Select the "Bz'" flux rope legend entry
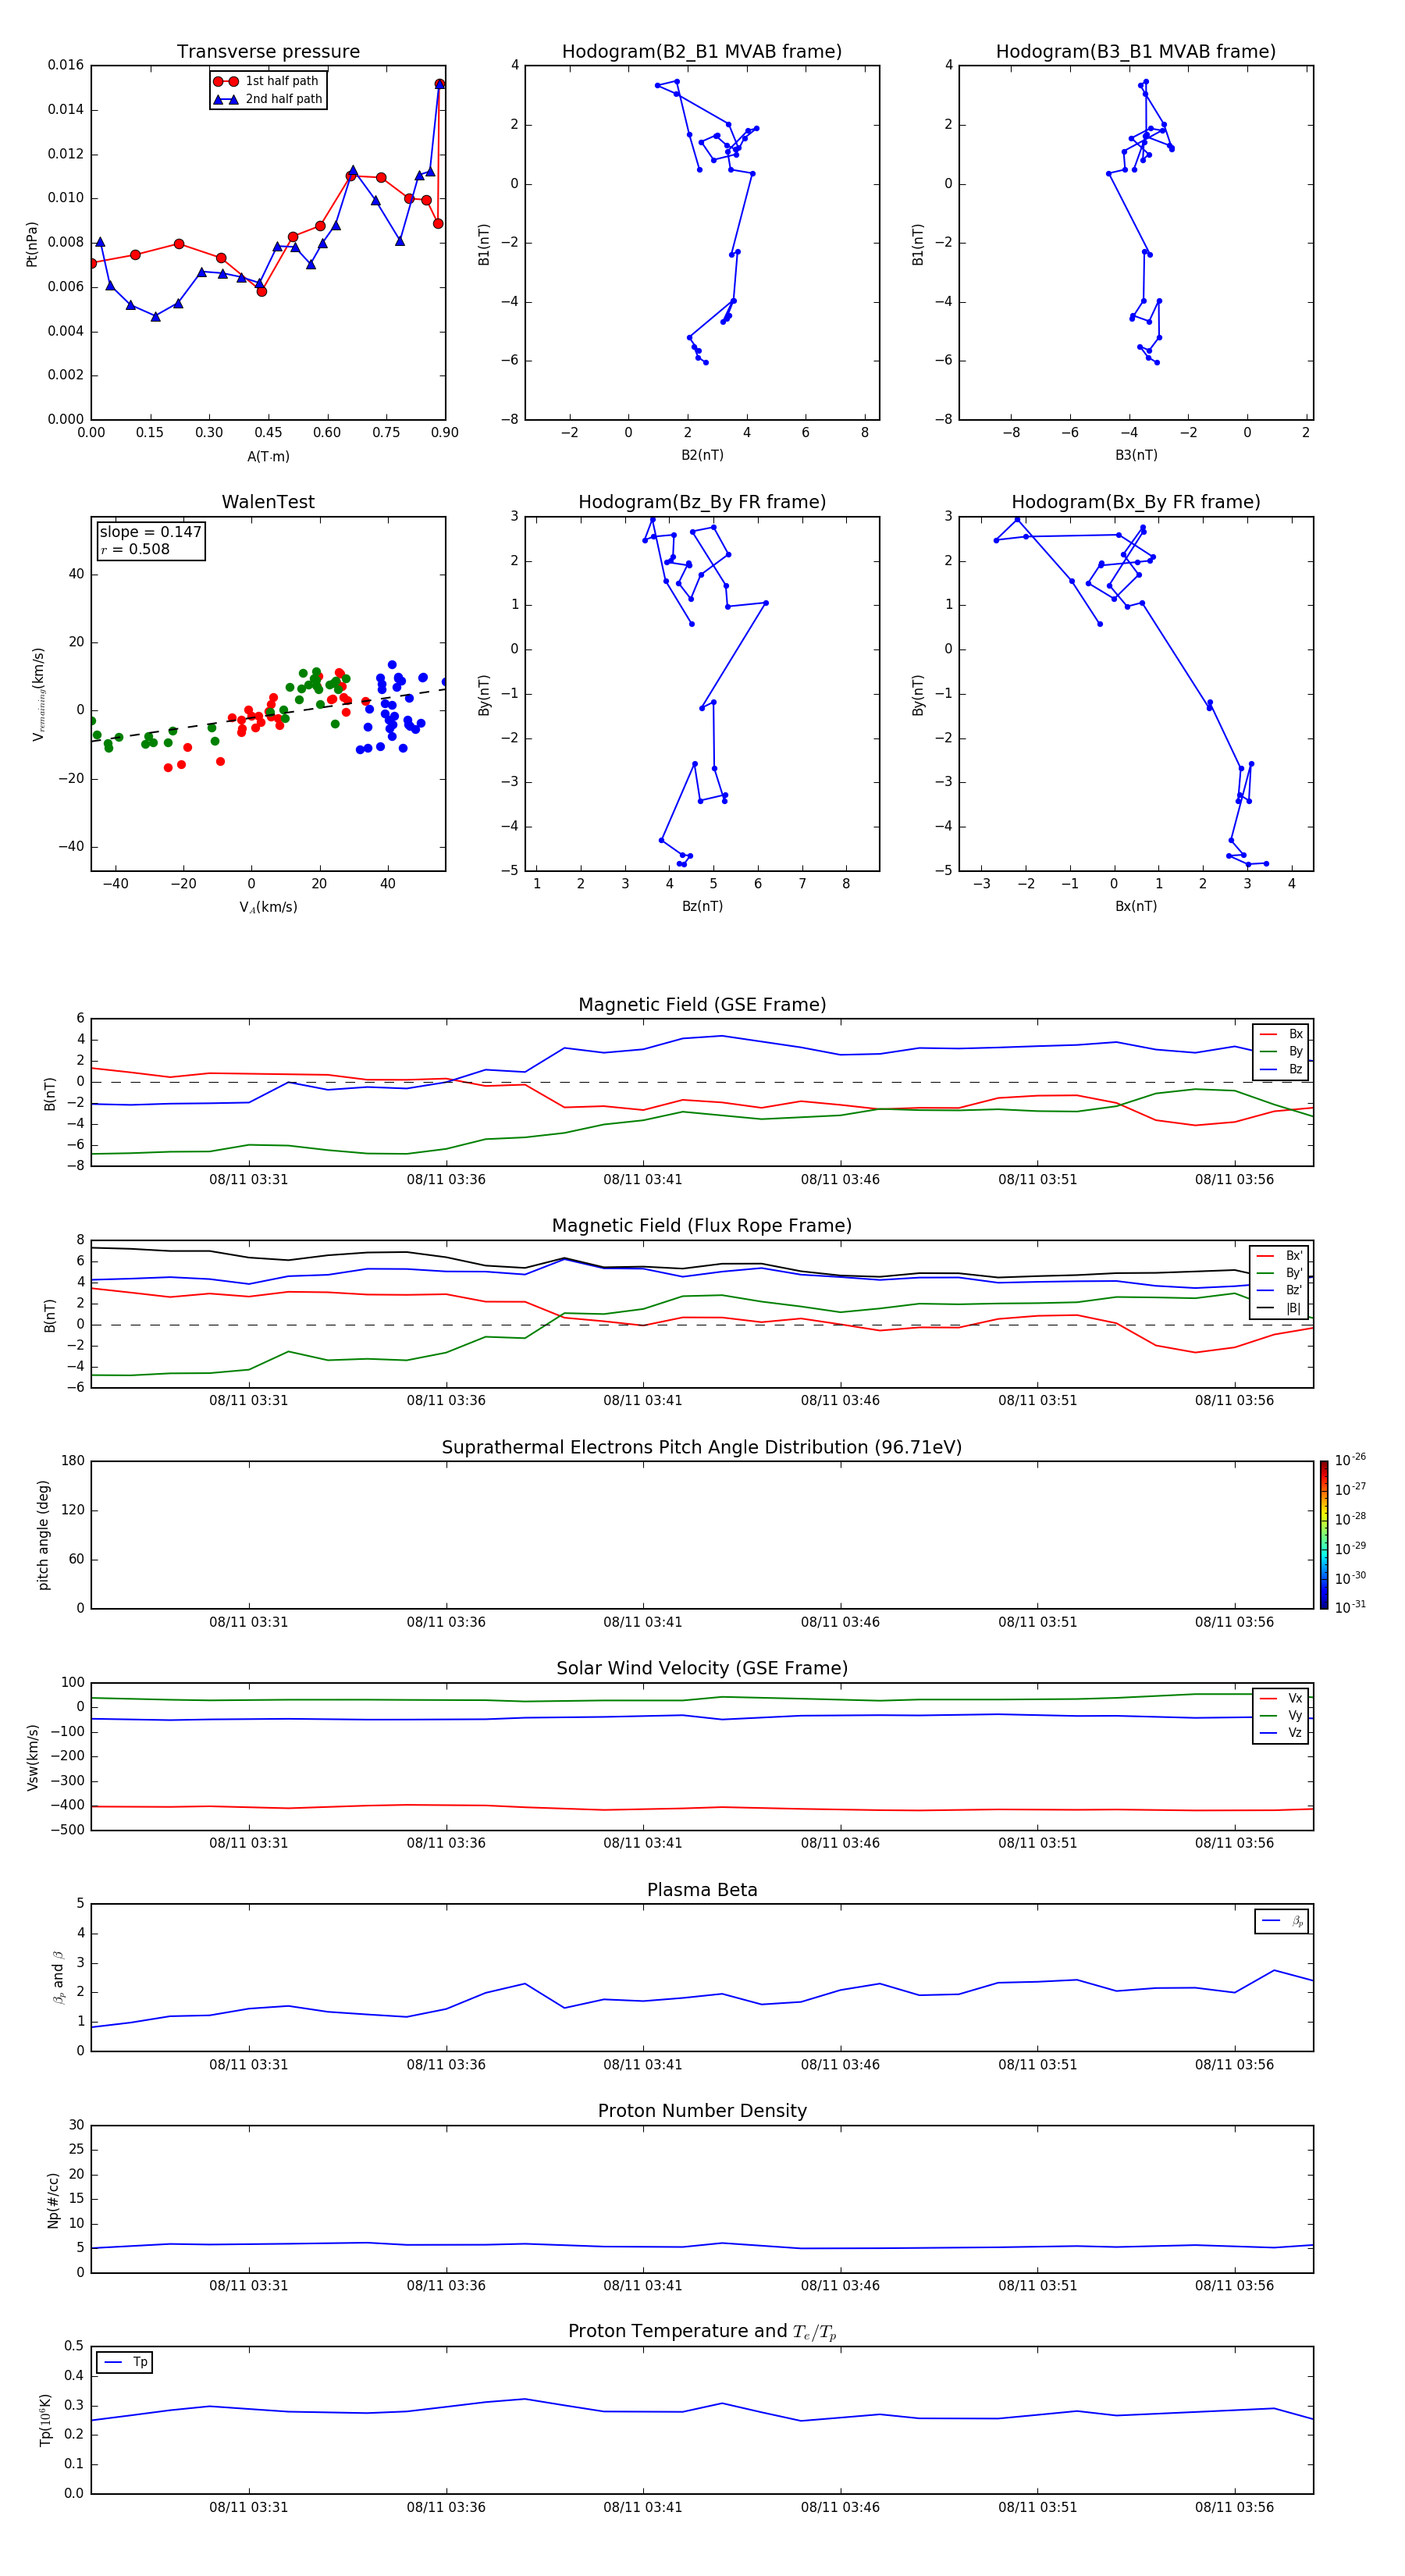 point(1279,1291)
